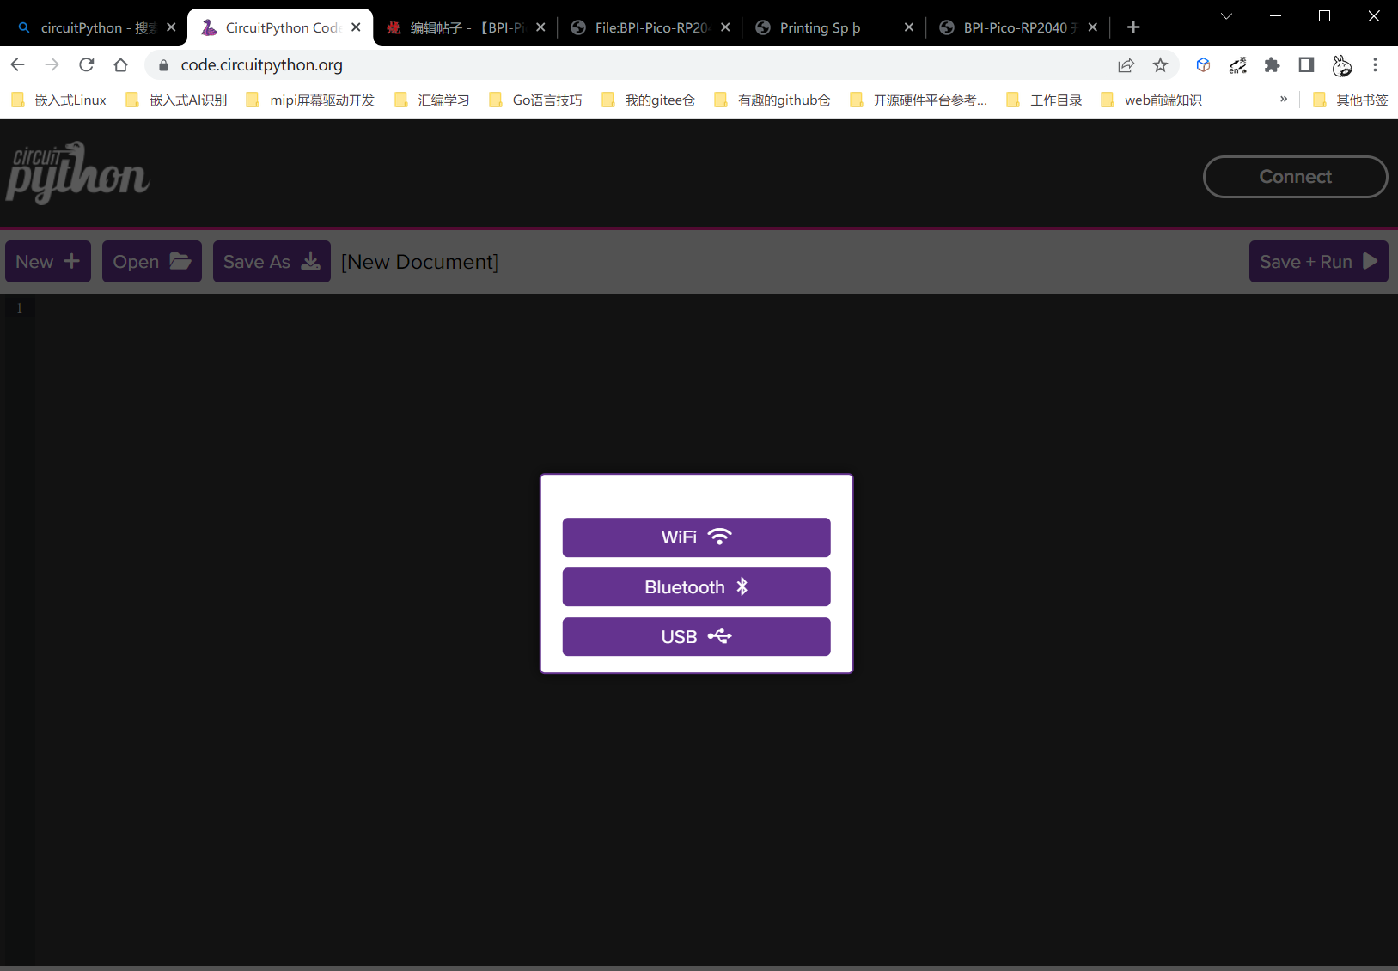Open the Extensions puzzle menu
Image resolution: width=1398 pixels, height=971 pixels.
[1272, 64]
